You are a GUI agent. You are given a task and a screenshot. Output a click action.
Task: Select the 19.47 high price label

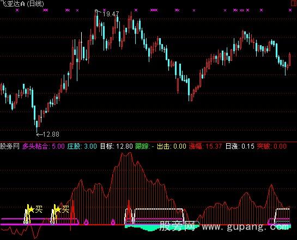(x=111, y=14)
